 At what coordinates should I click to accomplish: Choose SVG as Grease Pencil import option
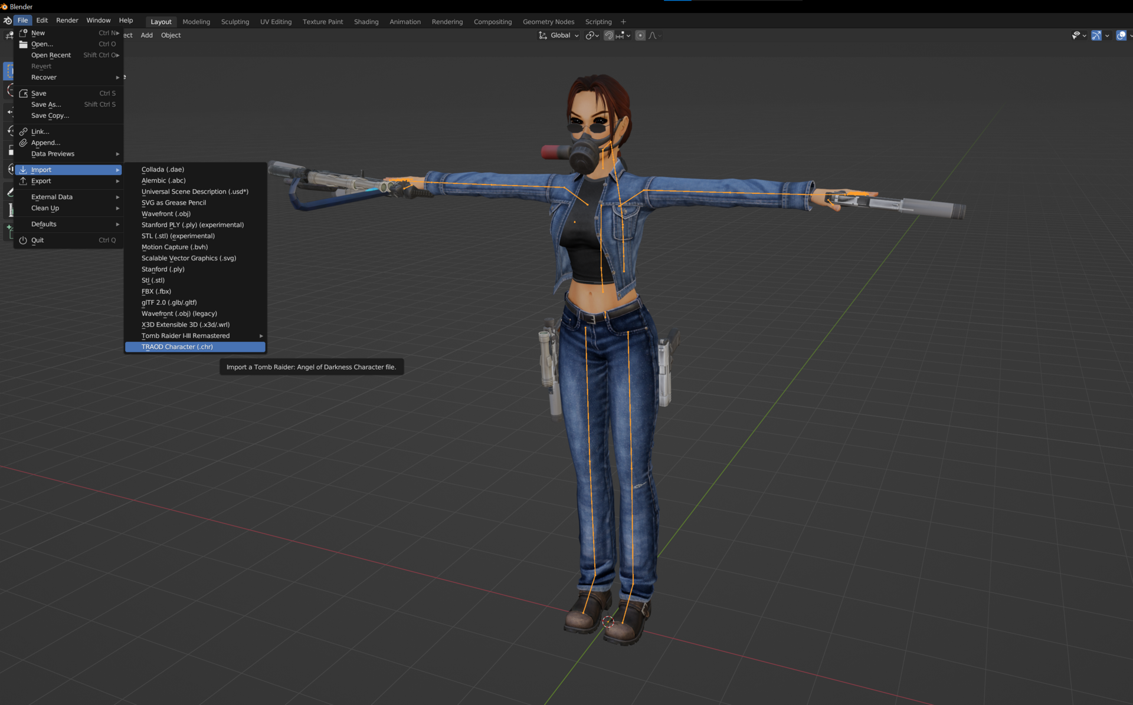(195, 203)
